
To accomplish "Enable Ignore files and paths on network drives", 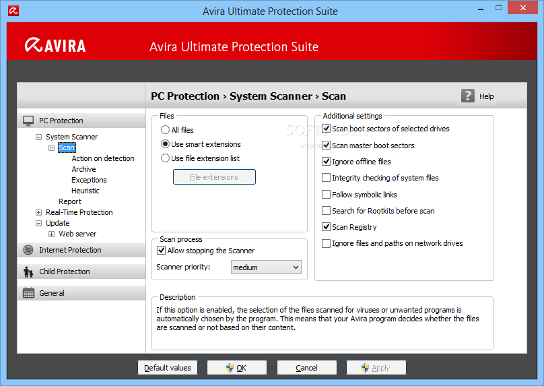I will 326,243.
